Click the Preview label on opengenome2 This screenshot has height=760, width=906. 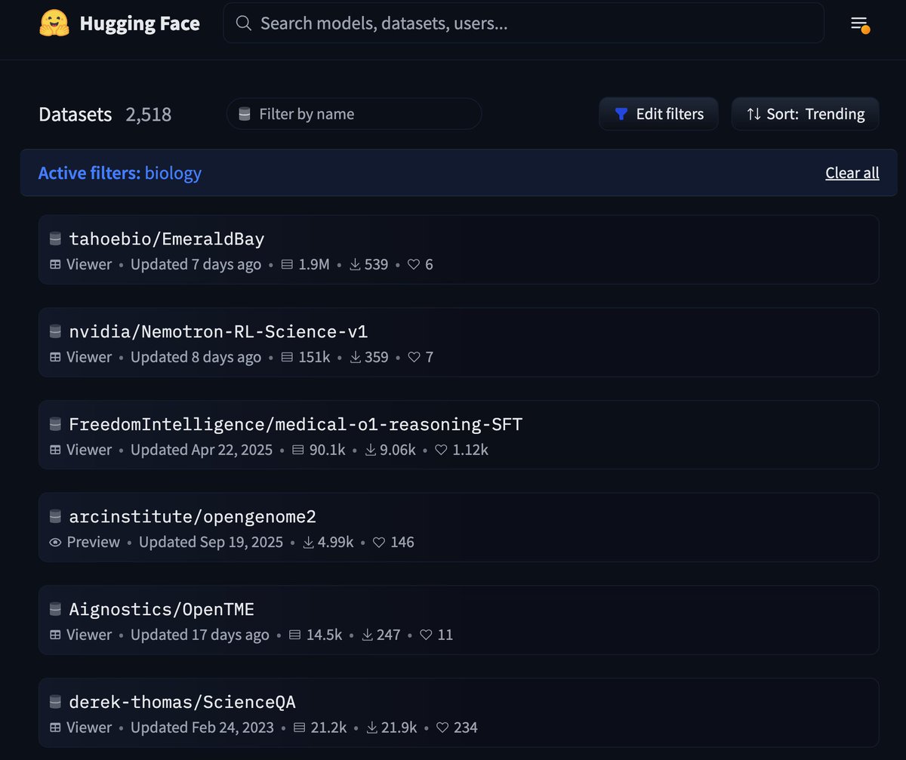(94, 543)
